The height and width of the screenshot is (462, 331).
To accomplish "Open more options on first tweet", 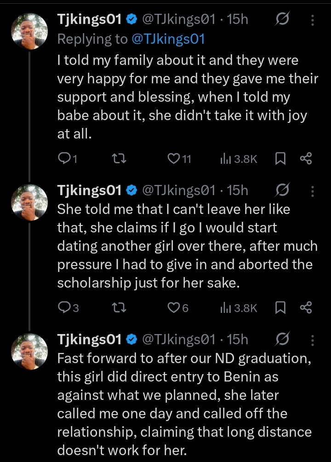I will tap(313, 20).
